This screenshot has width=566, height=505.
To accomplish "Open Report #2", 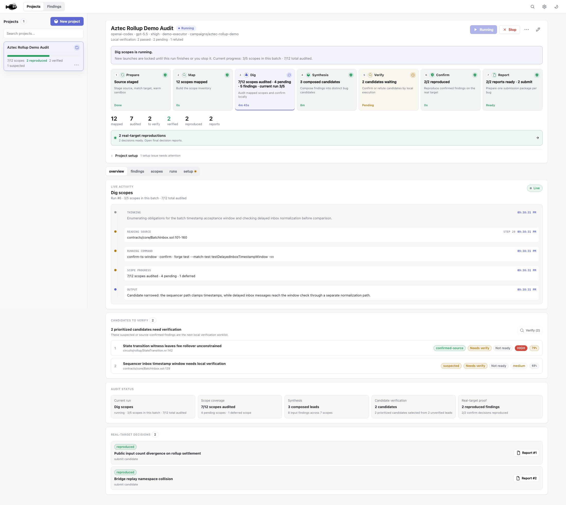I will [x=526, y=478].
